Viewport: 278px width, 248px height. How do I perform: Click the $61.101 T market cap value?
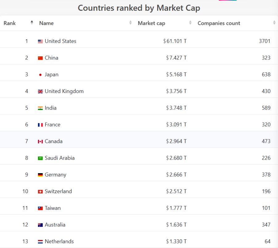pyautogui.click(x=175, y=41)
